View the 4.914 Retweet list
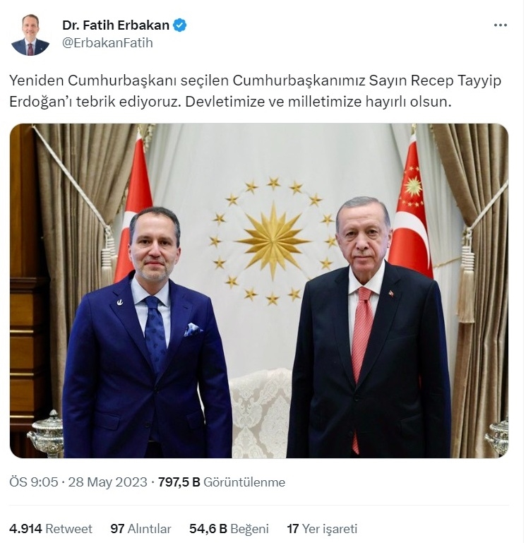 tap(51, 528)
